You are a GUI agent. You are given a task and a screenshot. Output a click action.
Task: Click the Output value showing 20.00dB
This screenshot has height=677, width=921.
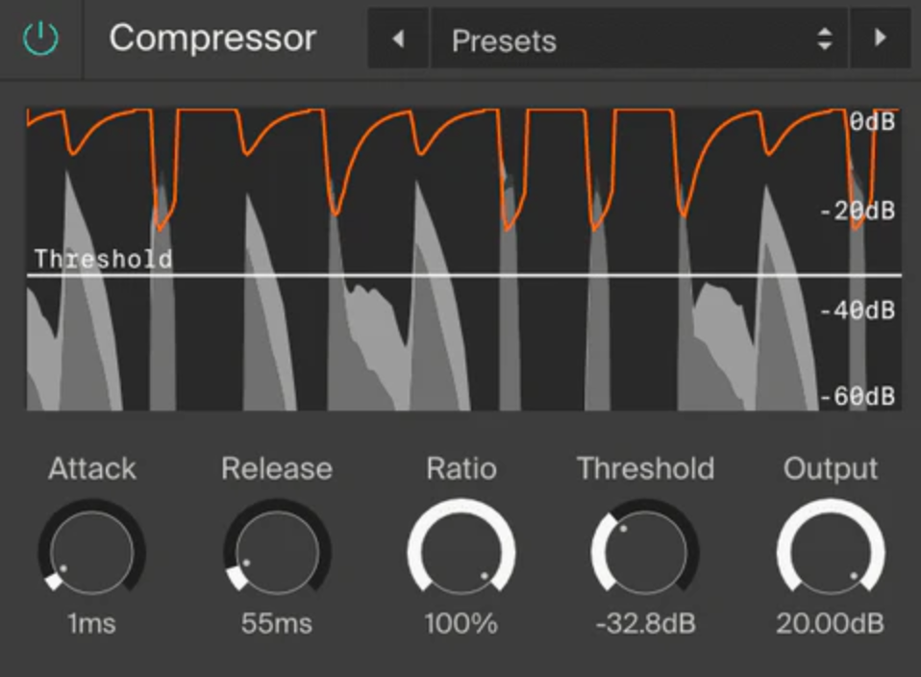click(x=831, y=623)
